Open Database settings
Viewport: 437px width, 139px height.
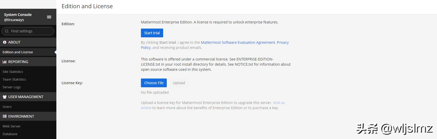point(10,134)
